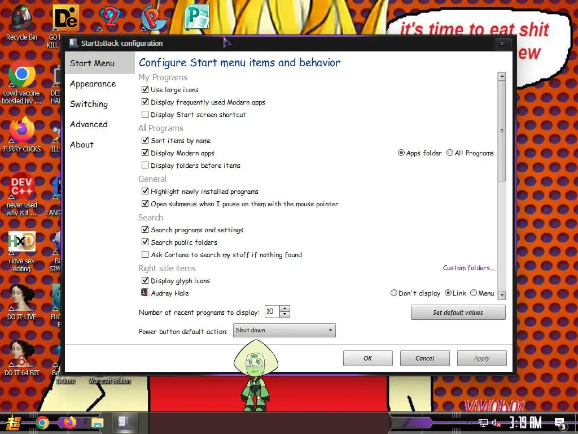Screen dimensions: 578x434
Task: Check Ask Cortana to search my stuff
Action: click(x=145, y=254)
